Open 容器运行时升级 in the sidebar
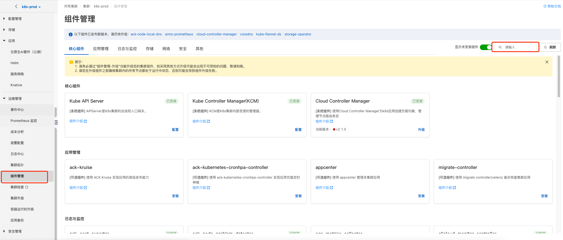 (22, 209)
